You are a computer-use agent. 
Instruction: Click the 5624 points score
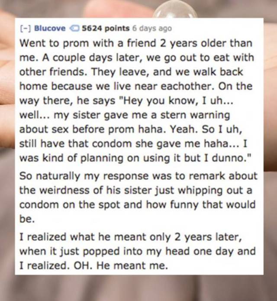(106, 29)
